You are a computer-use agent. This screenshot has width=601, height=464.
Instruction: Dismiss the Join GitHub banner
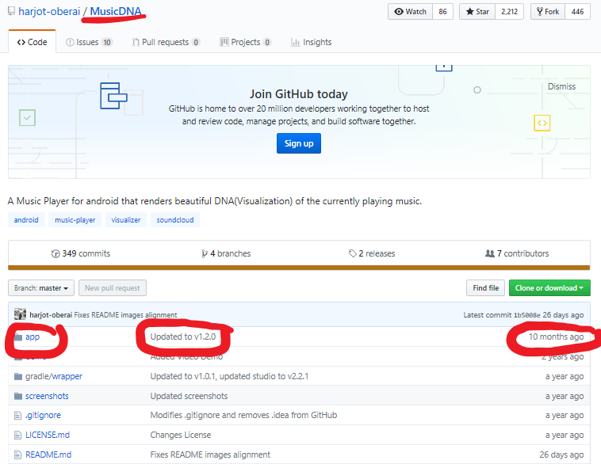(561, 86)
